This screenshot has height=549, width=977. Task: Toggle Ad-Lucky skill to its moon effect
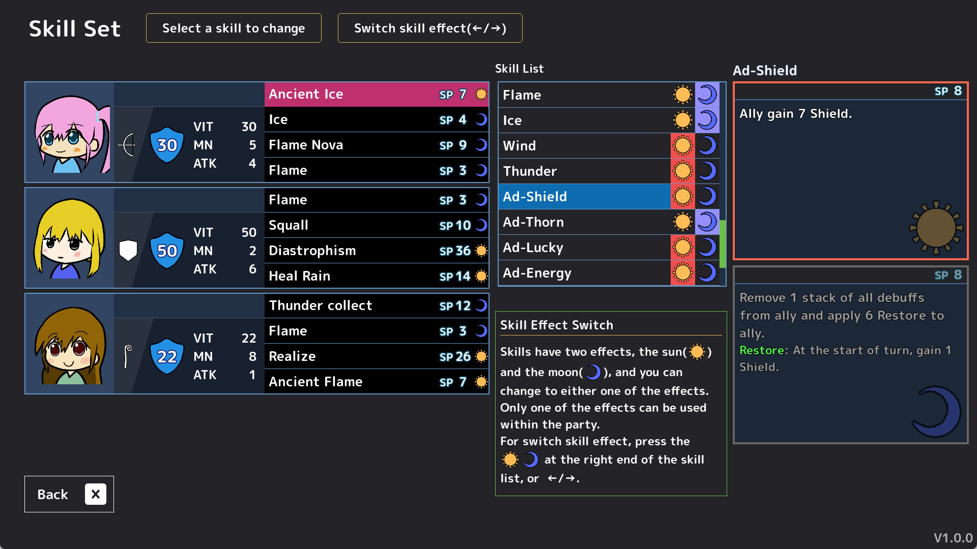[x=708, y=247]
